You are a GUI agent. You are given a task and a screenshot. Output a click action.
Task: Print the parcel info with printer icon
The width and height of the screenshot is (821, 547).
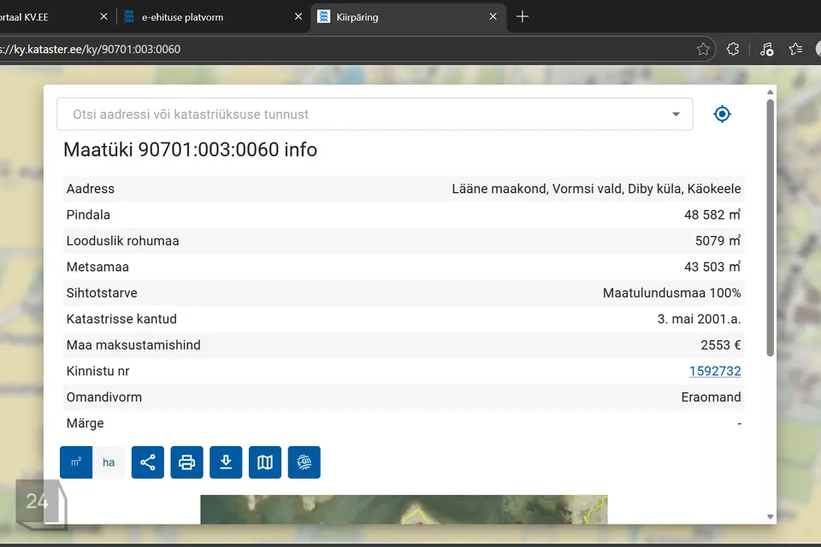[x=187, y=462]
